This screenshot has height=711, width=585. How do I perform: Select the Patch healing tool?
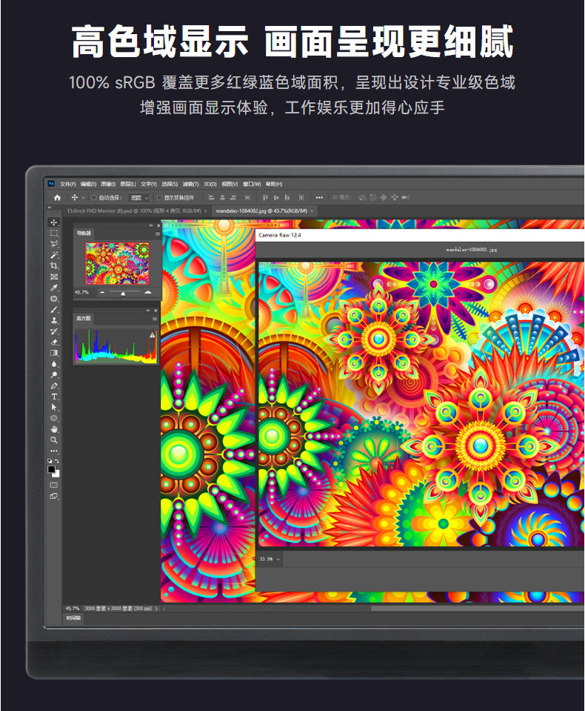(x=54, y=298)
